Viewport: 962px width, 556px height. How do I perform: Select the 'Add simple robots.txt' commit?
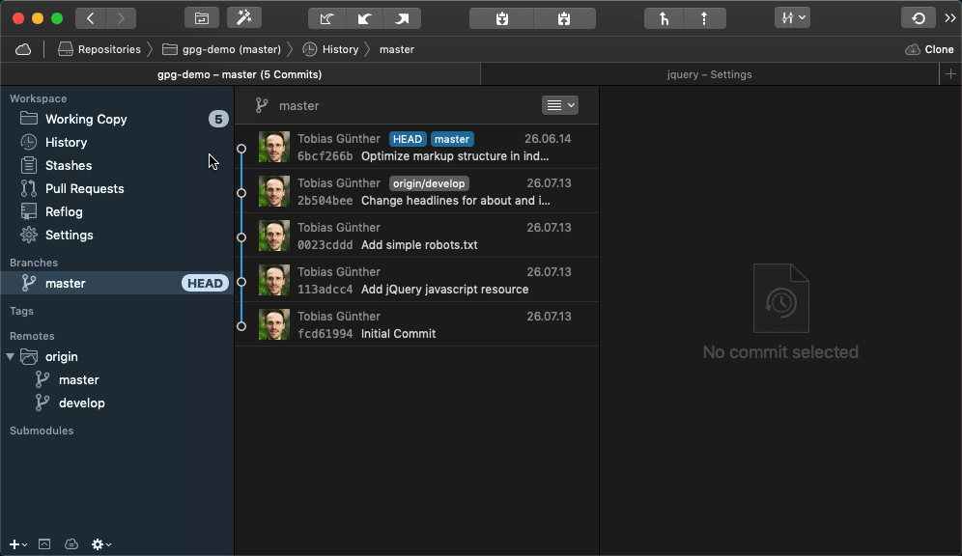[418, 236]
